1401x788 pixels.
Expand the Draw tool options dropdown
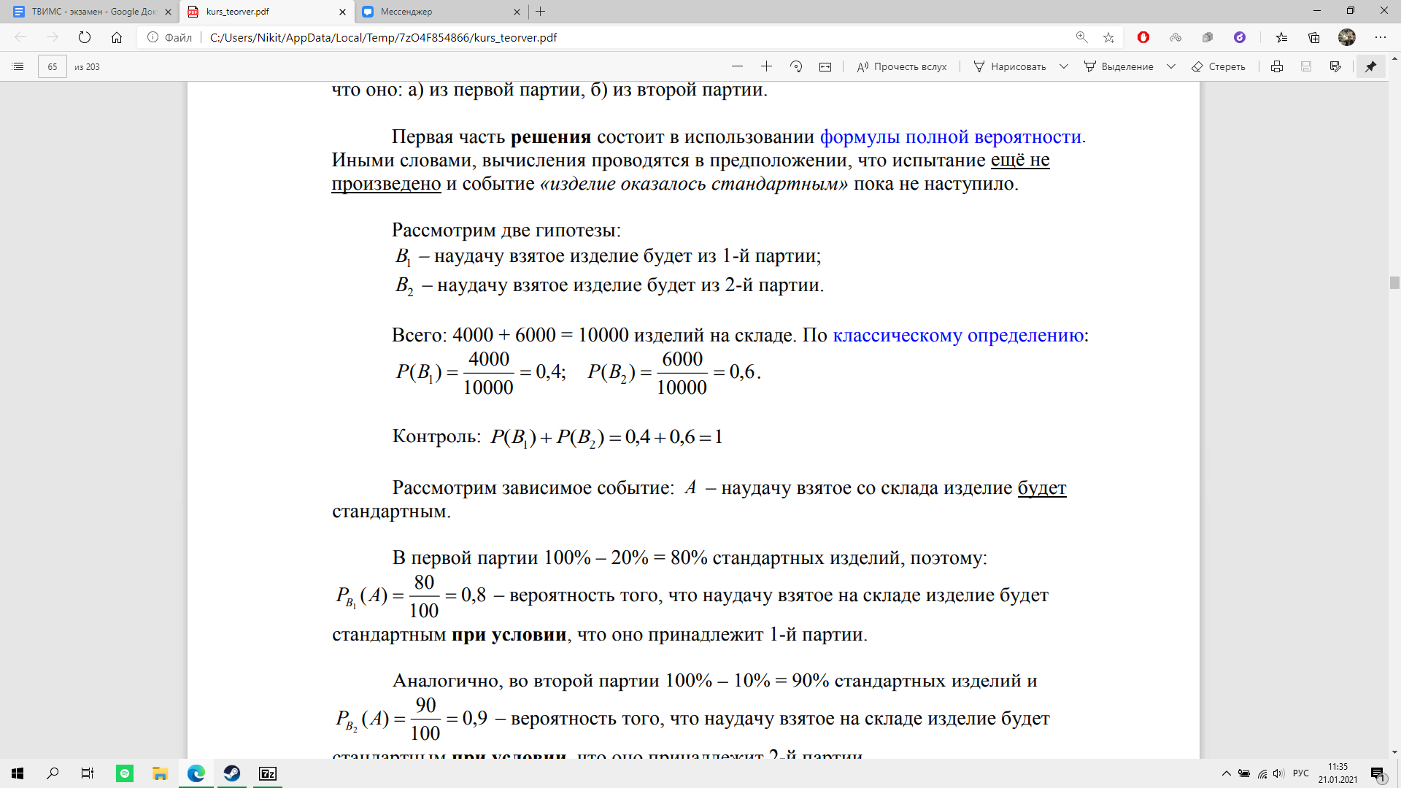pyautogui.click(x=1064, y=66)
